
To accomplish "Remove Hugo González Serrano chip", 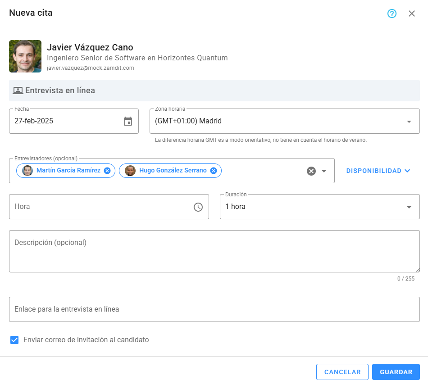I will point(214,171).
